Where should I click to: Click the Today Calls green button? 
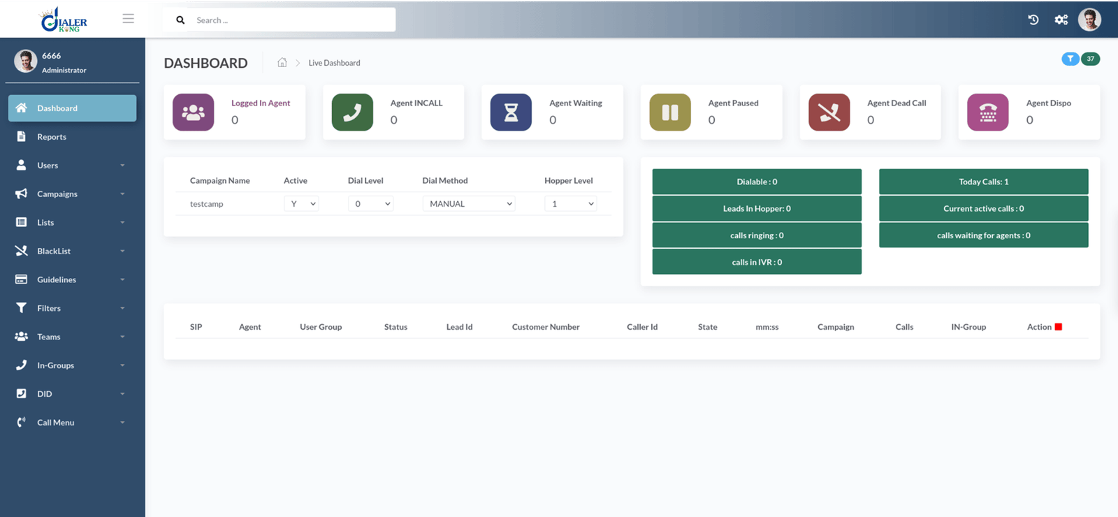tap(983, 182)
